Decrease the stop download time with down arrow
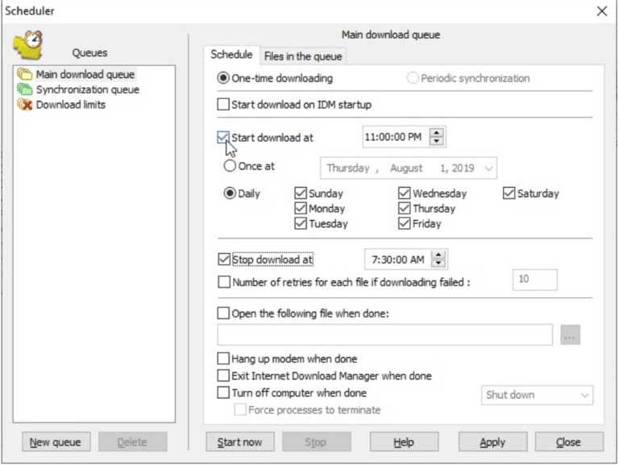619x465 pixels. pyautogui.click(x=438, y=264)
